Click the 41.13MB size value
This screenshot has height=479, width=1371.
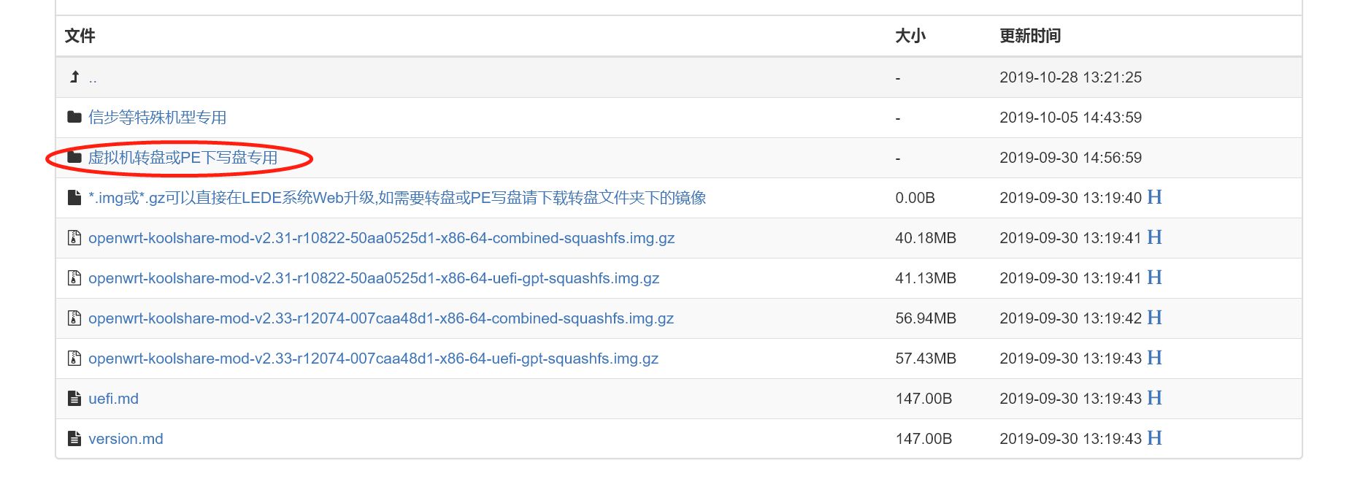pyautogui.click(x=926, y=278)
